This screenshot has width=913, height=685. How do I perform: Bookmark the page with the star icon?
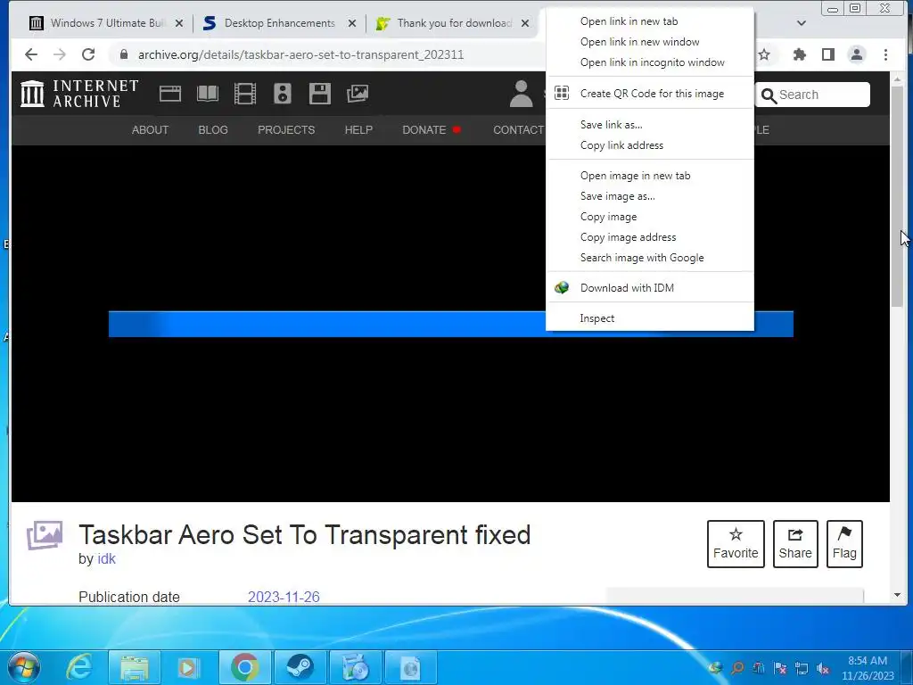tap(764, 54)
